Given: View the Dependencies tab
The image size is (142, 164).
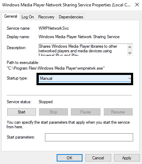Looking at the screenshot, I should pyautogui.click(x=71, y=17).
